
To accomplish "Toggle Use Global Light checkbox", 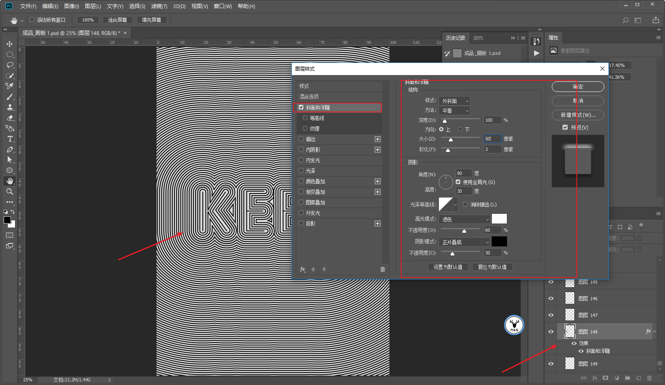I will pyautogui.click(x=458, y=182).
